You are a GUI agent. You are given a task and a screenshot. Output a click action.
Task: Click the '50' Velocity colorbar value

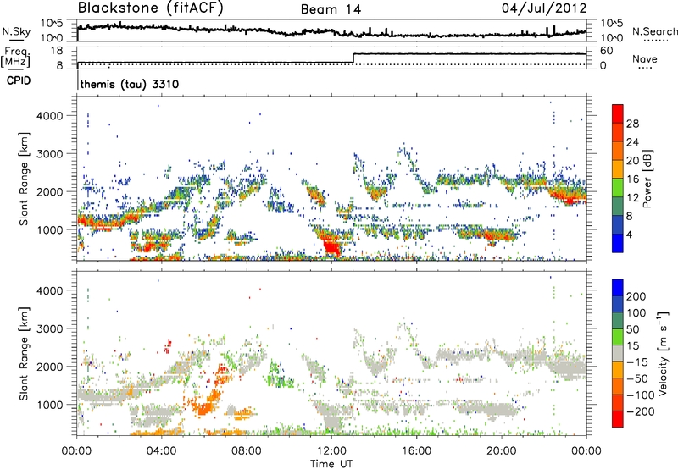point(632,329)
